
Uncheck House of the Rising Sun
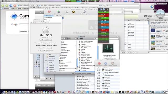[x=78, y=81]
